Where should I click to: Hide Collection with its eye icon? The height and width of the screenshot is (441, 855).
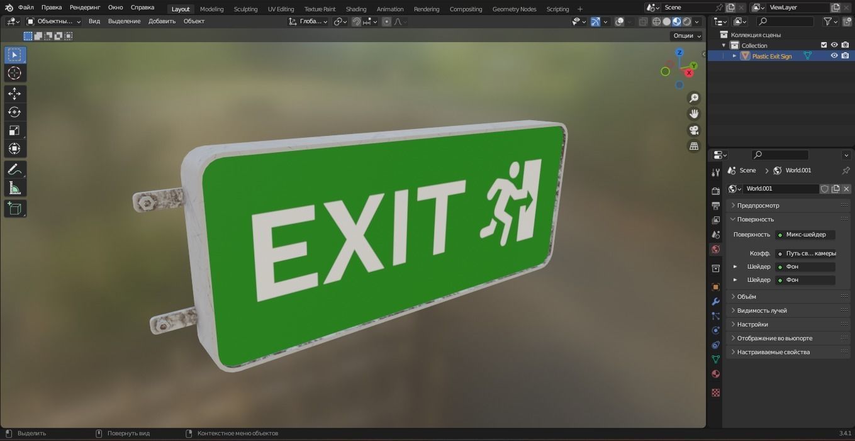point(834,45)
